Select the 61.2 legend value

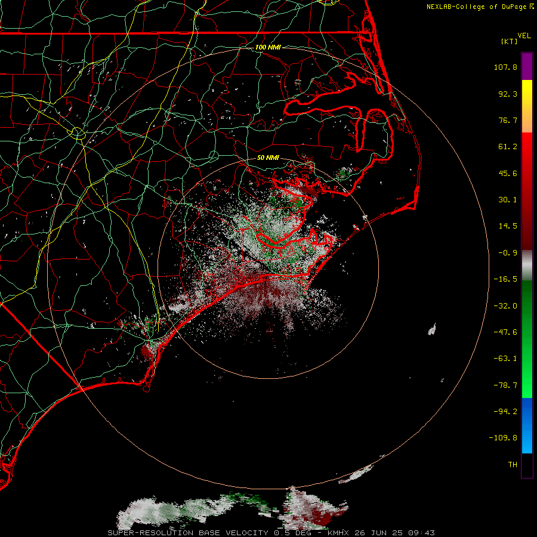click(508, 147)
